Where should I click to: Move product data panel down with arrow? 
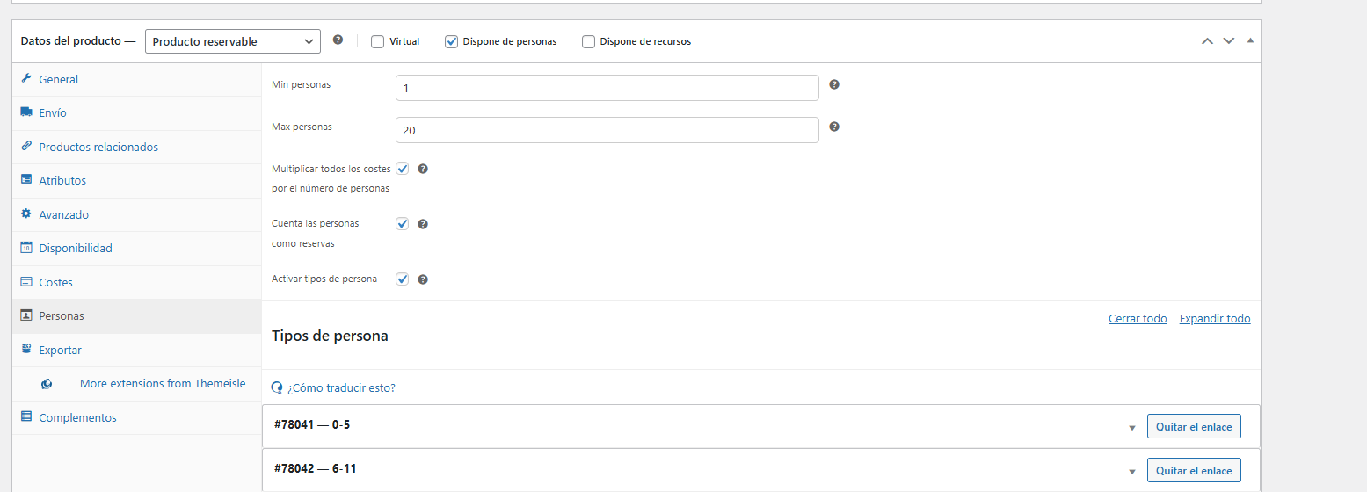(x=1229, y=41)
